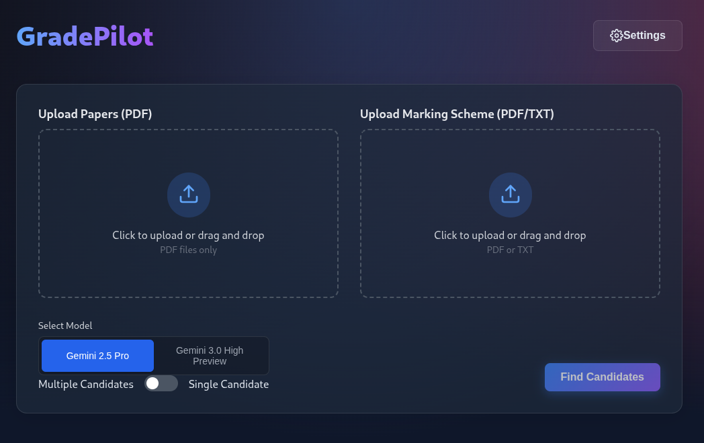Switch the toggle to Single Candidate mode
The image size is (704, 443).
point(161,383)
